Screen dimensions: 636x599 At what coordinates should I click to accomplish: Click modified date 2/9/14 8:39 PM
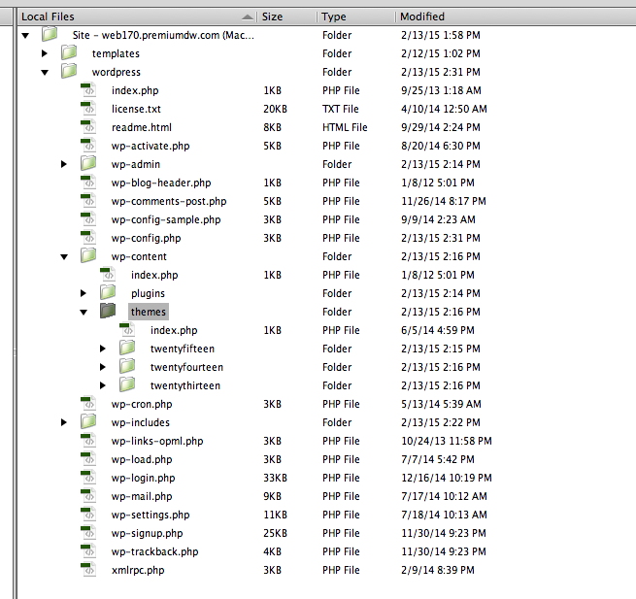click(437, 570)
